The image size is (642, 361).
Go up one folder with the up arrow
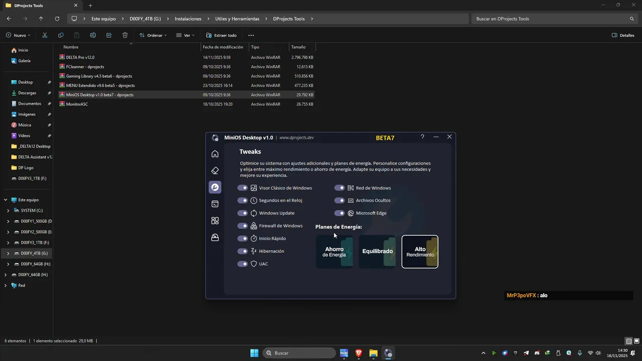(41, 19)
